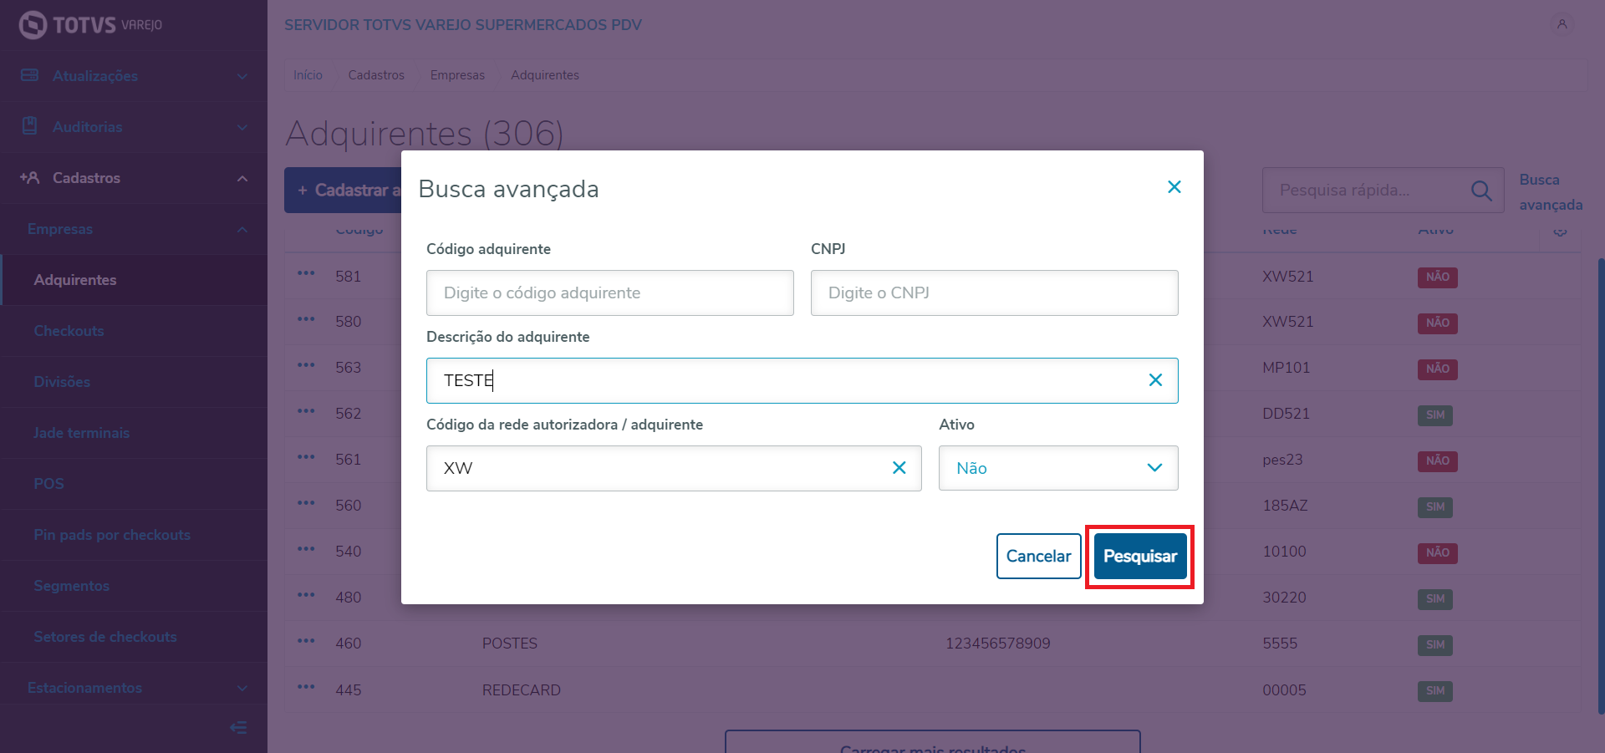This screenshot has height=753, width=1605.
Task: Click the user profile icon
Action: [1562, 24]
